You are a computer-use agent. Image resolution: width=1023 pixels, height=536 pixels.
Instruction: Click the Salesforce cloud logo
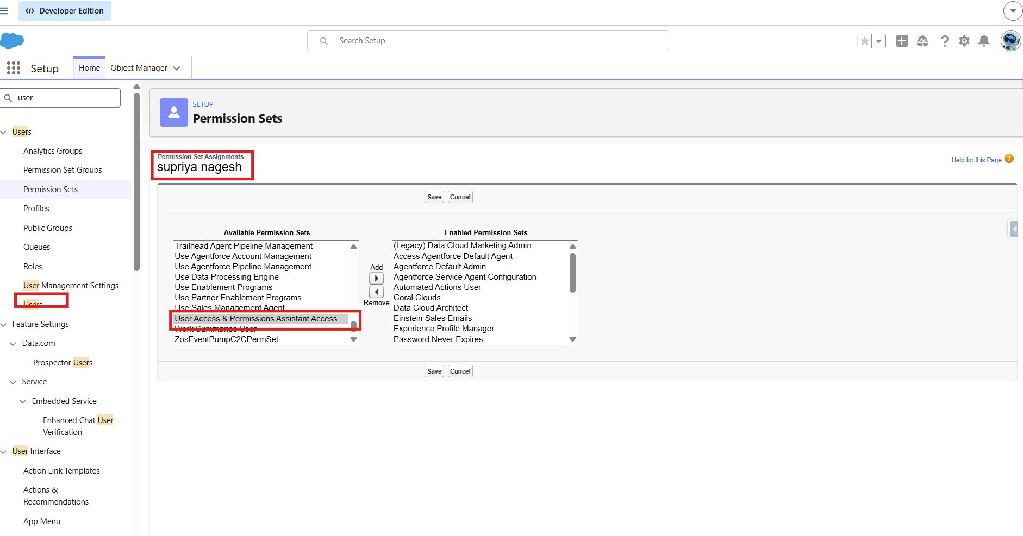pyautogui.click(x=12, y=41)
